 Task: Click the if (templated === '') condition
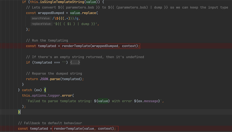coord(47,62)
